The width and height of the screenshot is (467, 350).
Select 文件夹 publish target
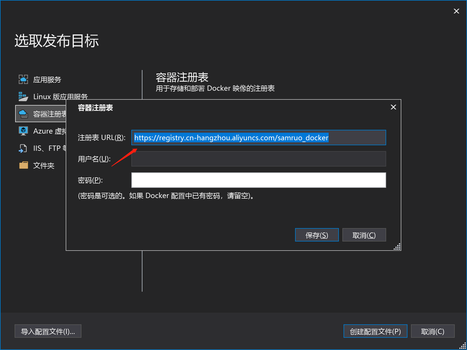(x=44, y=165)
